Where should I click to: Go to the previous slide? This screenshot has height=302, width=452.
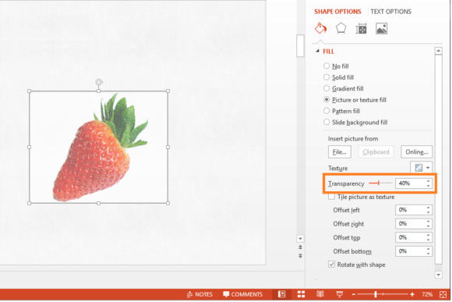pyautogui.click(x=300, y=247)
